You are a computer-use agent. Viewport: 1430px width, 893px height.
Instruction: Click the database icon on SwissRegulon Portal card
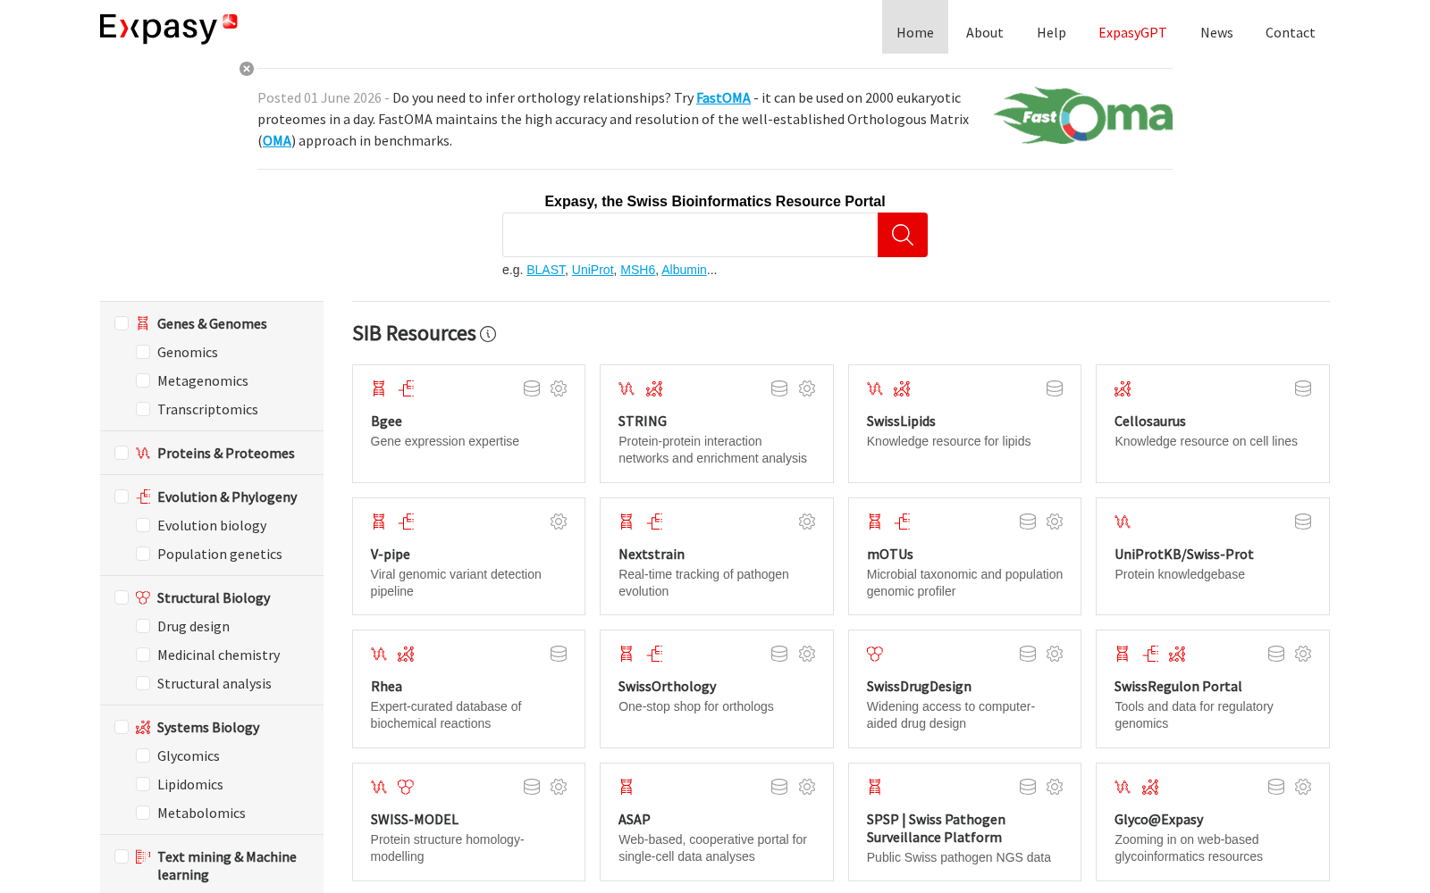1276,654
